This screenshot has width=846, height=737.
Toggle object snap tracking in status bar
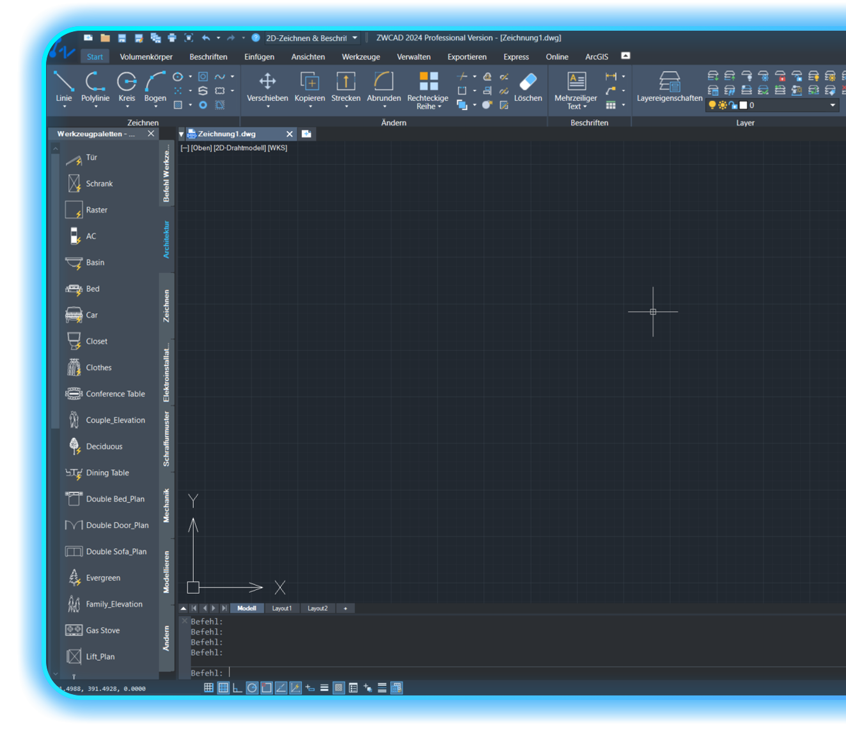[281, 688]
